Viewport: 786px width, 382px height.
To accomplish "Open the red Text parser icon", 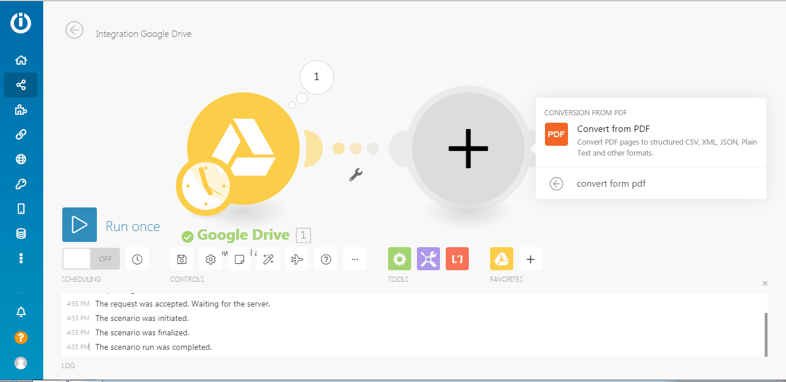I will point(457,259).
